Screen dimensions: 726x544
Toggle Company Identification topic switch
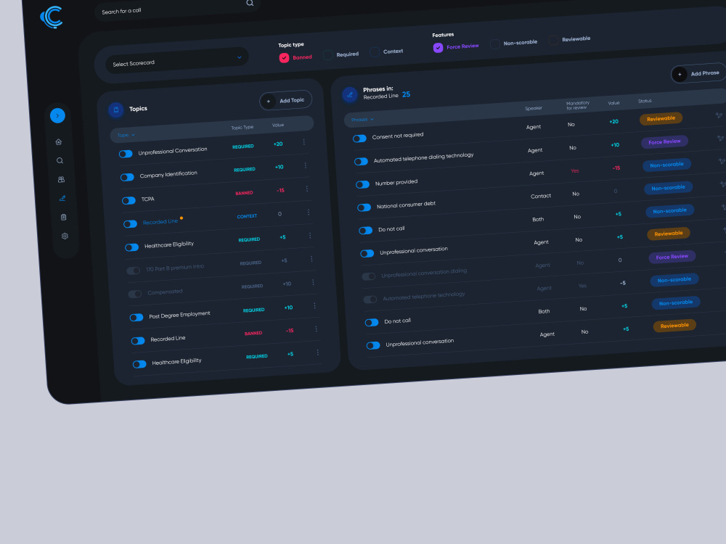click(127, 177)
